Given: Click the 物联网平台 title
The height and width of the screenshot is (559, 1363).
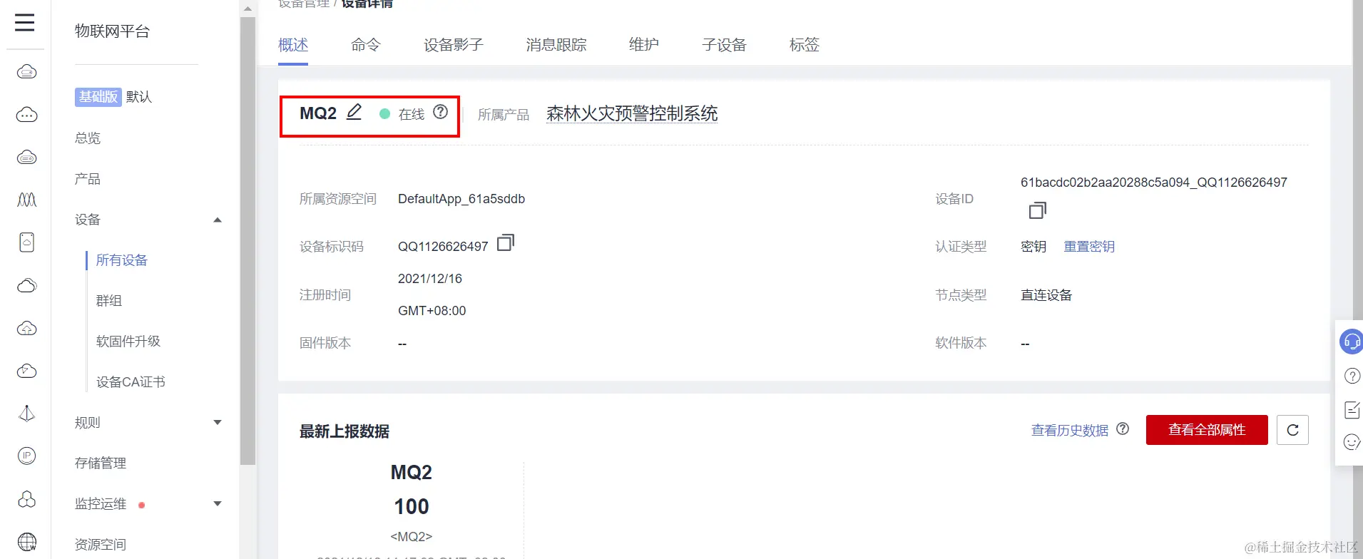Looking at the screenshot, I should 112,31.
